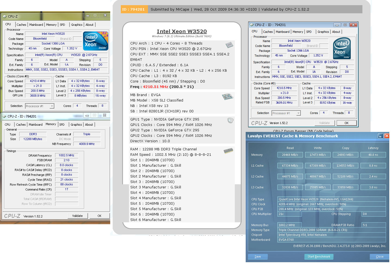Screen dimensions: 392x266
Task: Minimize the right-hand CPU-Z ID 794201 window
Action: point(337,25)
